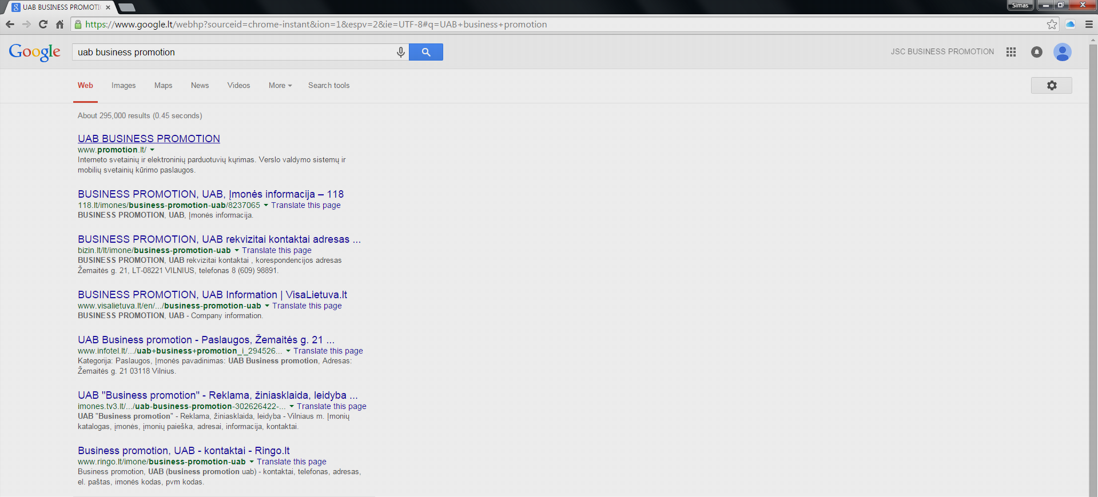Expand dropdown arrow beside www.promotion.lt

click(x=152, y=150)
